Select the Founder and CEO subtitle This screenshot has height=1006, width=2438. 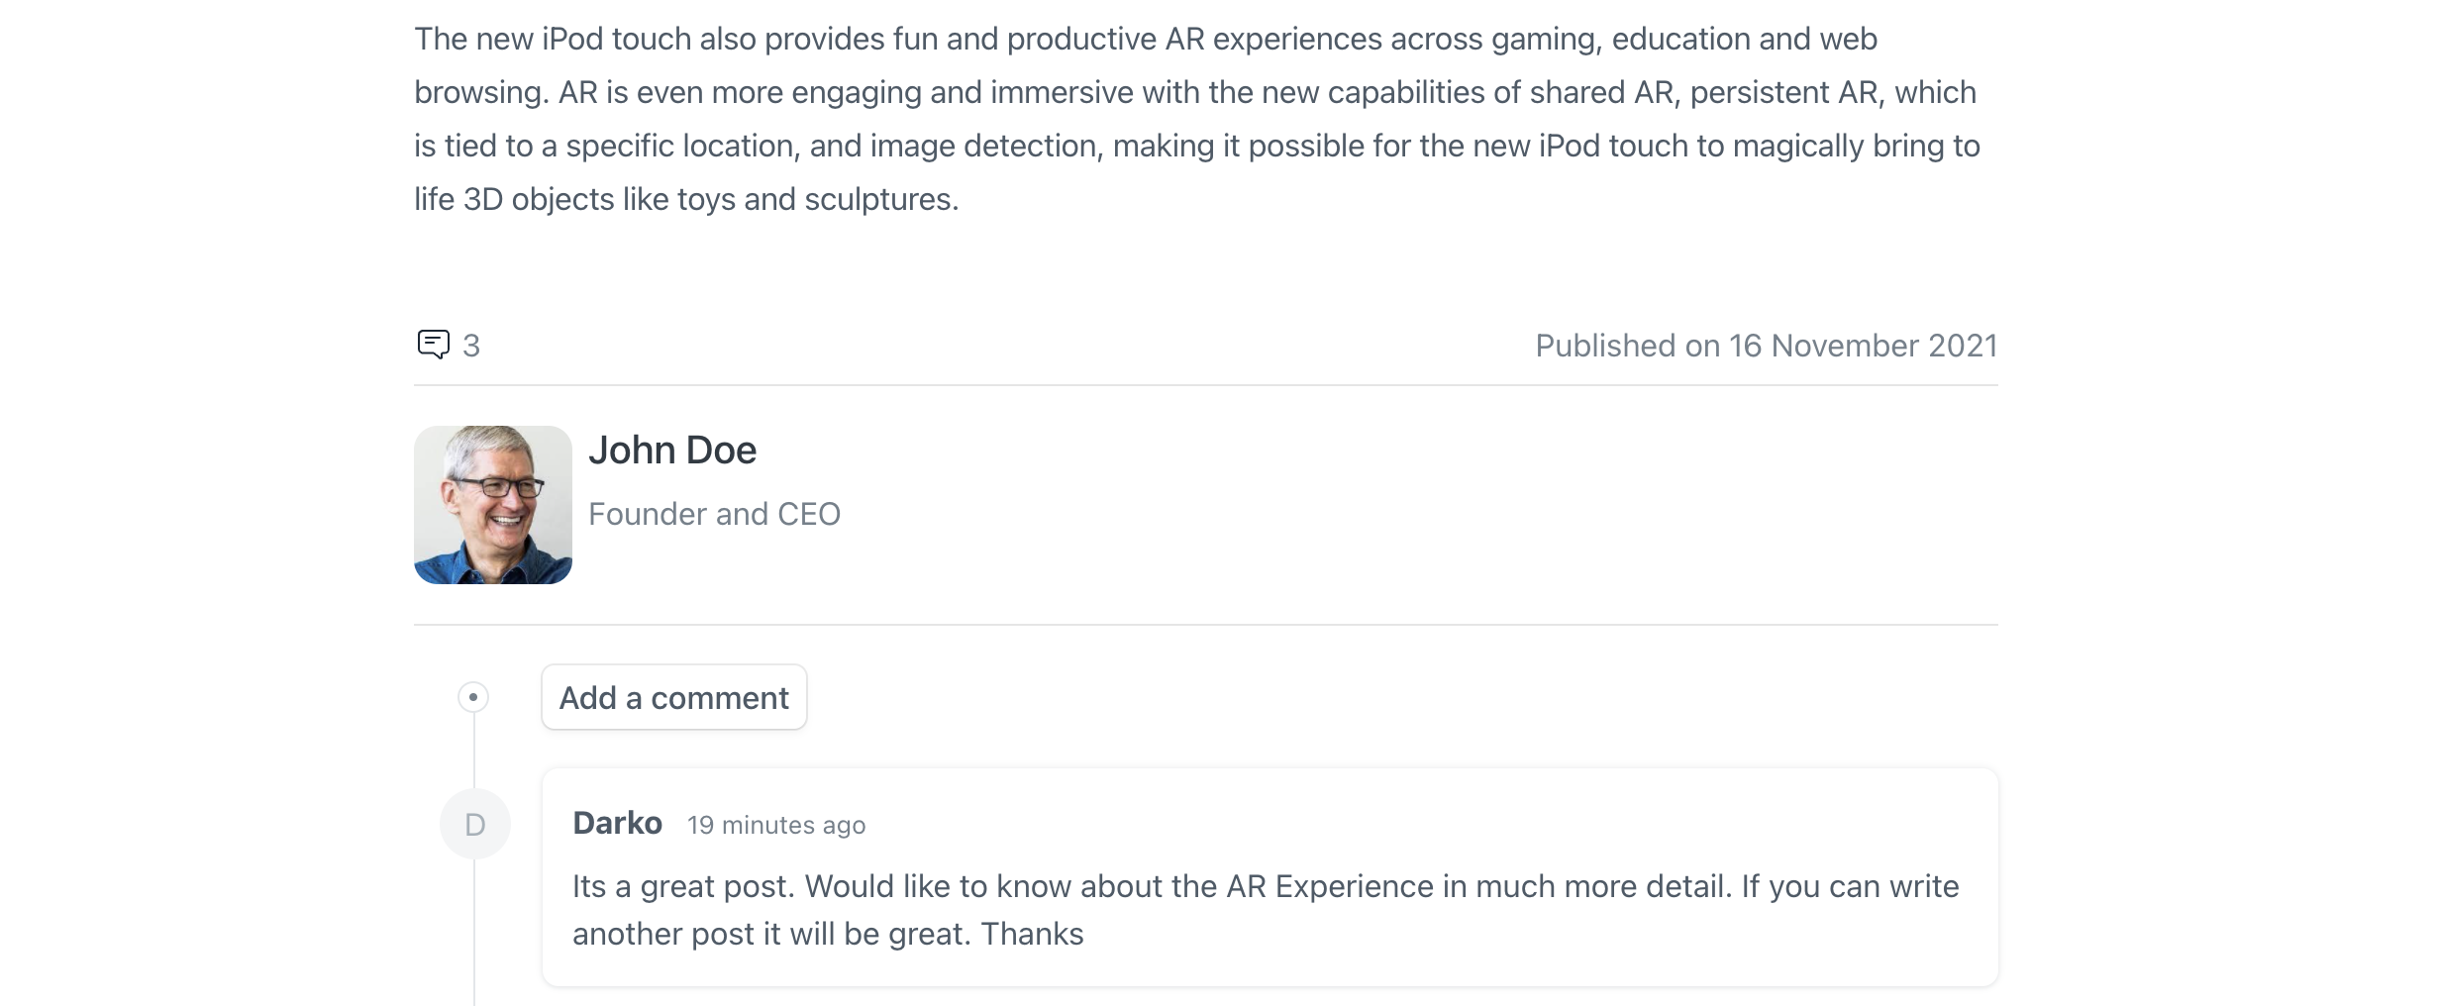point(714,514)
